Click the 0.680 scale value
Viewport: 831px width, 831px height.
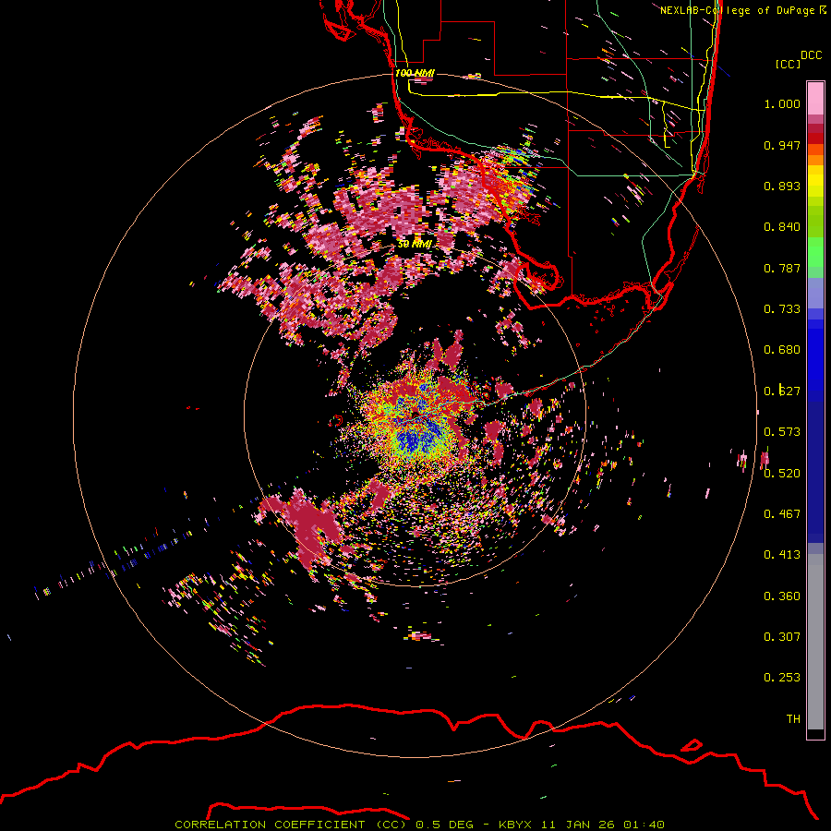(782, 350)
